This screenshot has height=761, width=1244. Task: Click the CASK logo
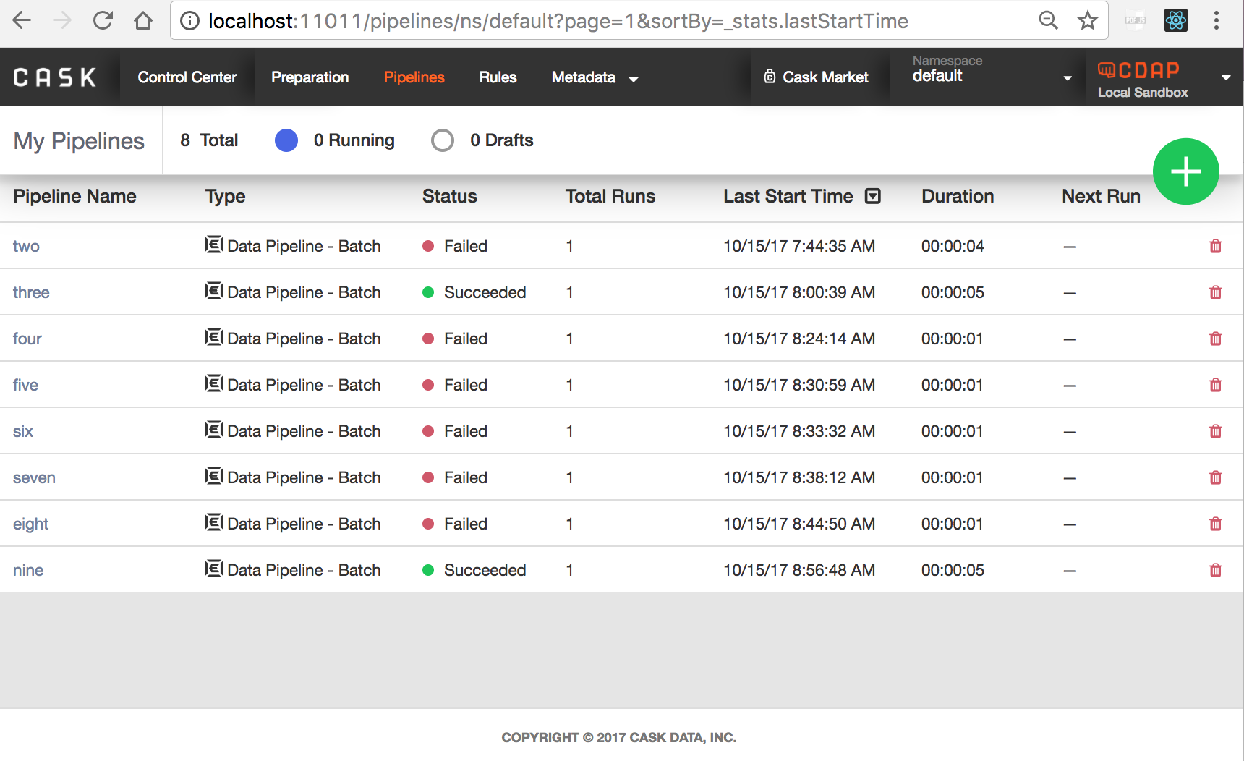[55, 77]
